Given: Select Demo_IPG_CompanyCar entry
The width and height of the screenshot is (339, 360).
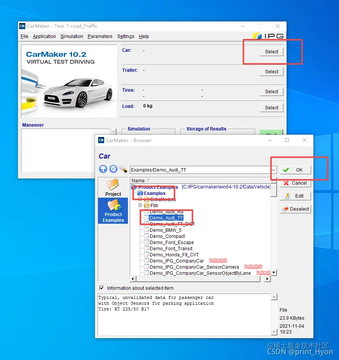Looking at the screenshot, I should pos(177,261).
